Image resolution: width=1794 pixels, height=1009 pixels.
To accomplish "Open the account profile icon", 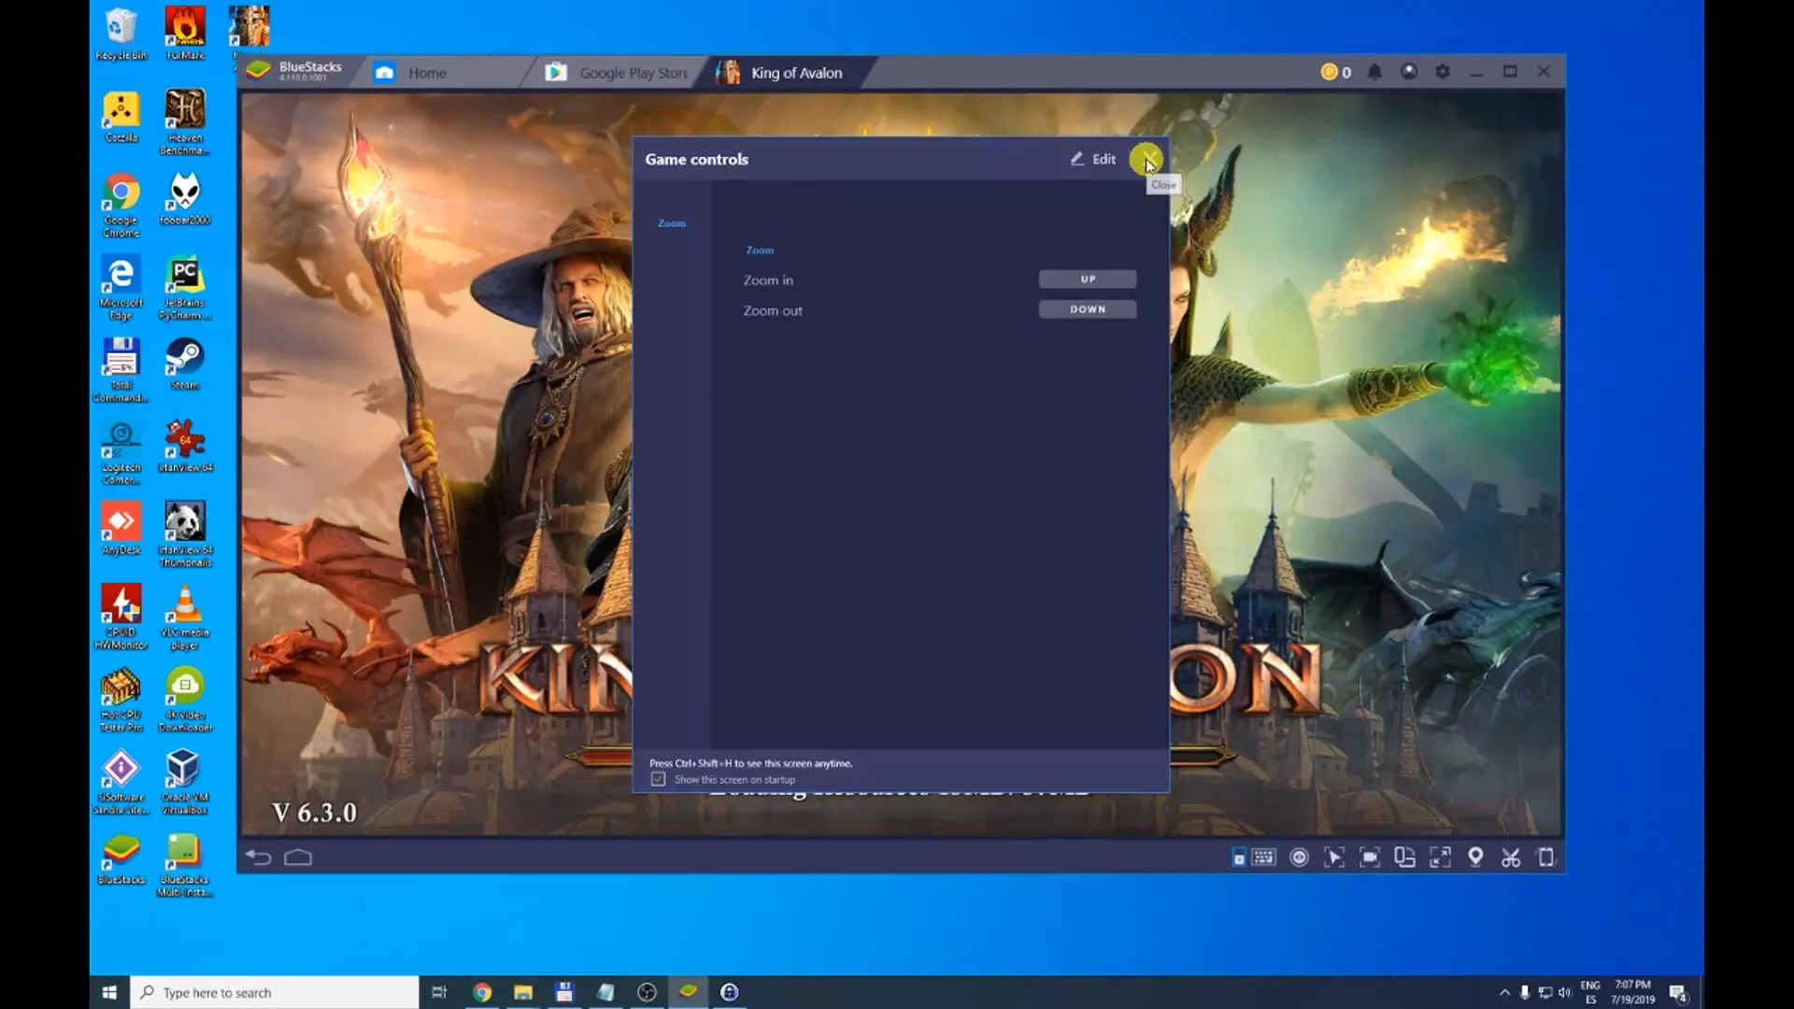I will [x=1409, y=72].
